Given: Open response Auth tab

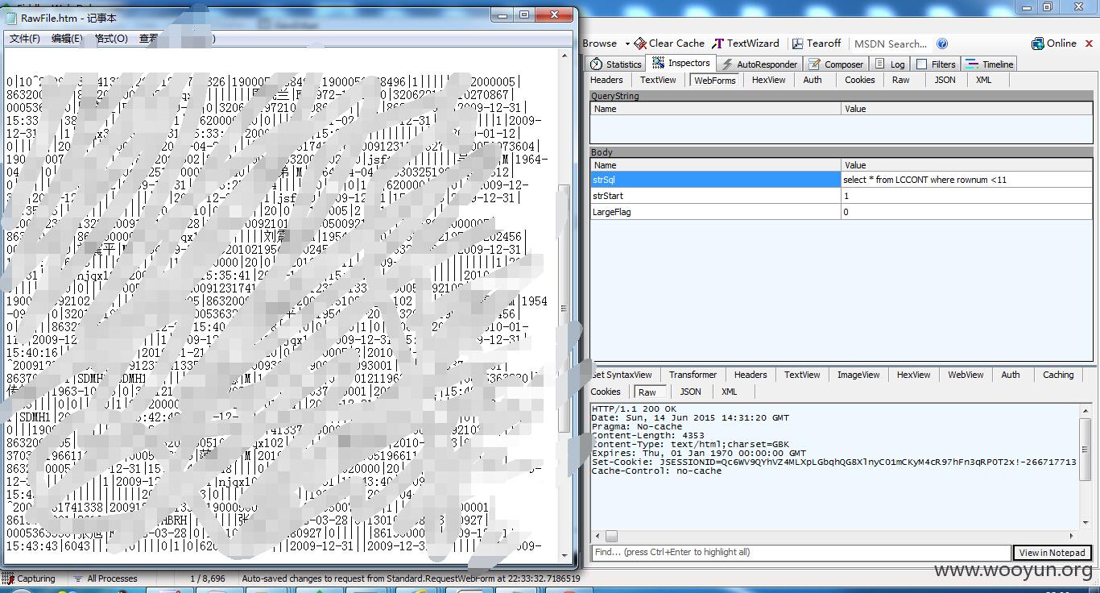Looking at the screenshot, I should tap(1011, 375).
